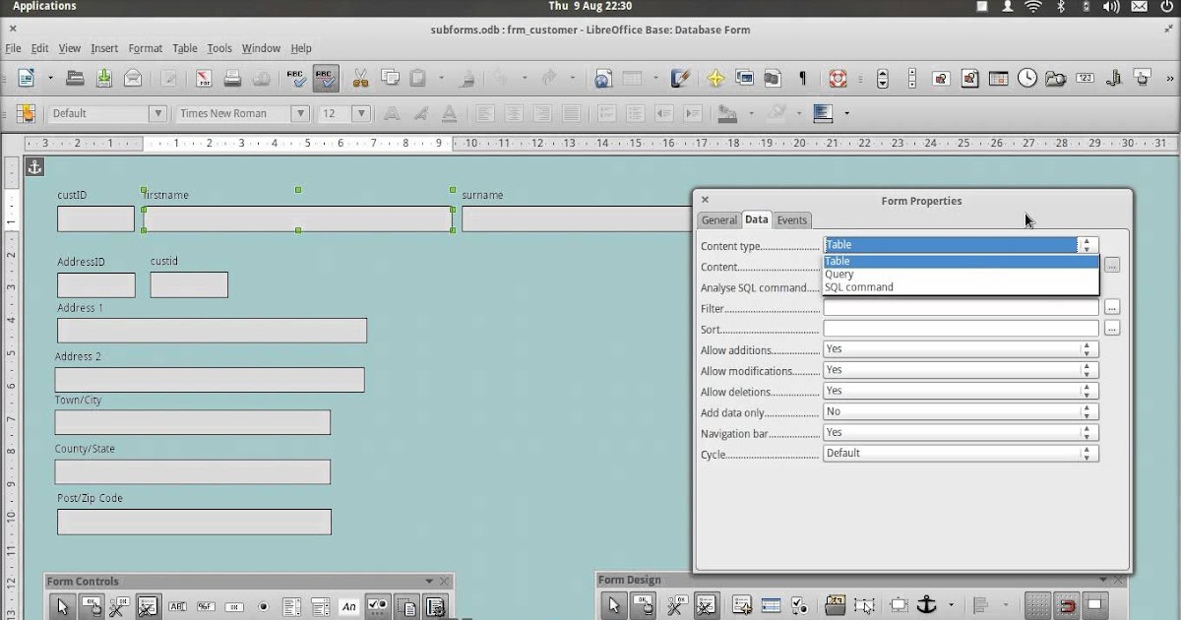Screen dimensions: 1181x620
Task: Select the firstname text box
Action: tap(298, 218)
